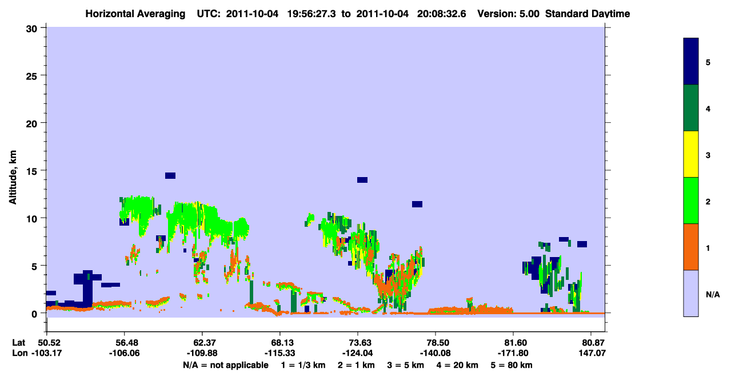This screenshot has width=743, height=381.
Task: Click the dark green level 4 color swatch
Action: tap(691, 108)
